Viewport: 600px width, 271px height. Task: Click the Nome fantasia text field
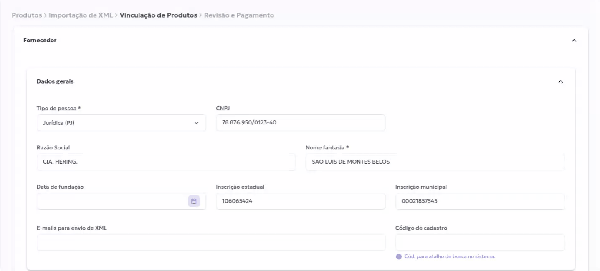435,162
